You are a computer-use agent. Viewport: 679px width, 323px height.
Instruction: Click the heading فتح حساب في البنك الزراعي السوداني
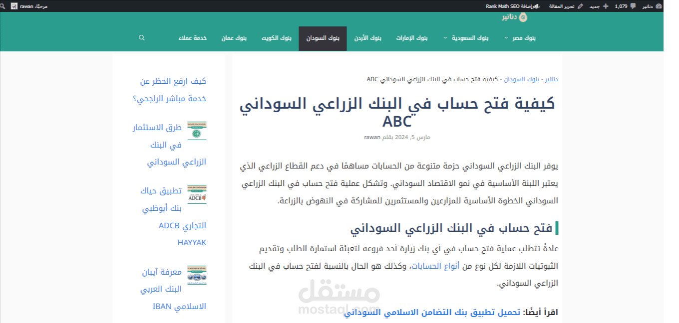pyautogui.click(x=451, y=228)
